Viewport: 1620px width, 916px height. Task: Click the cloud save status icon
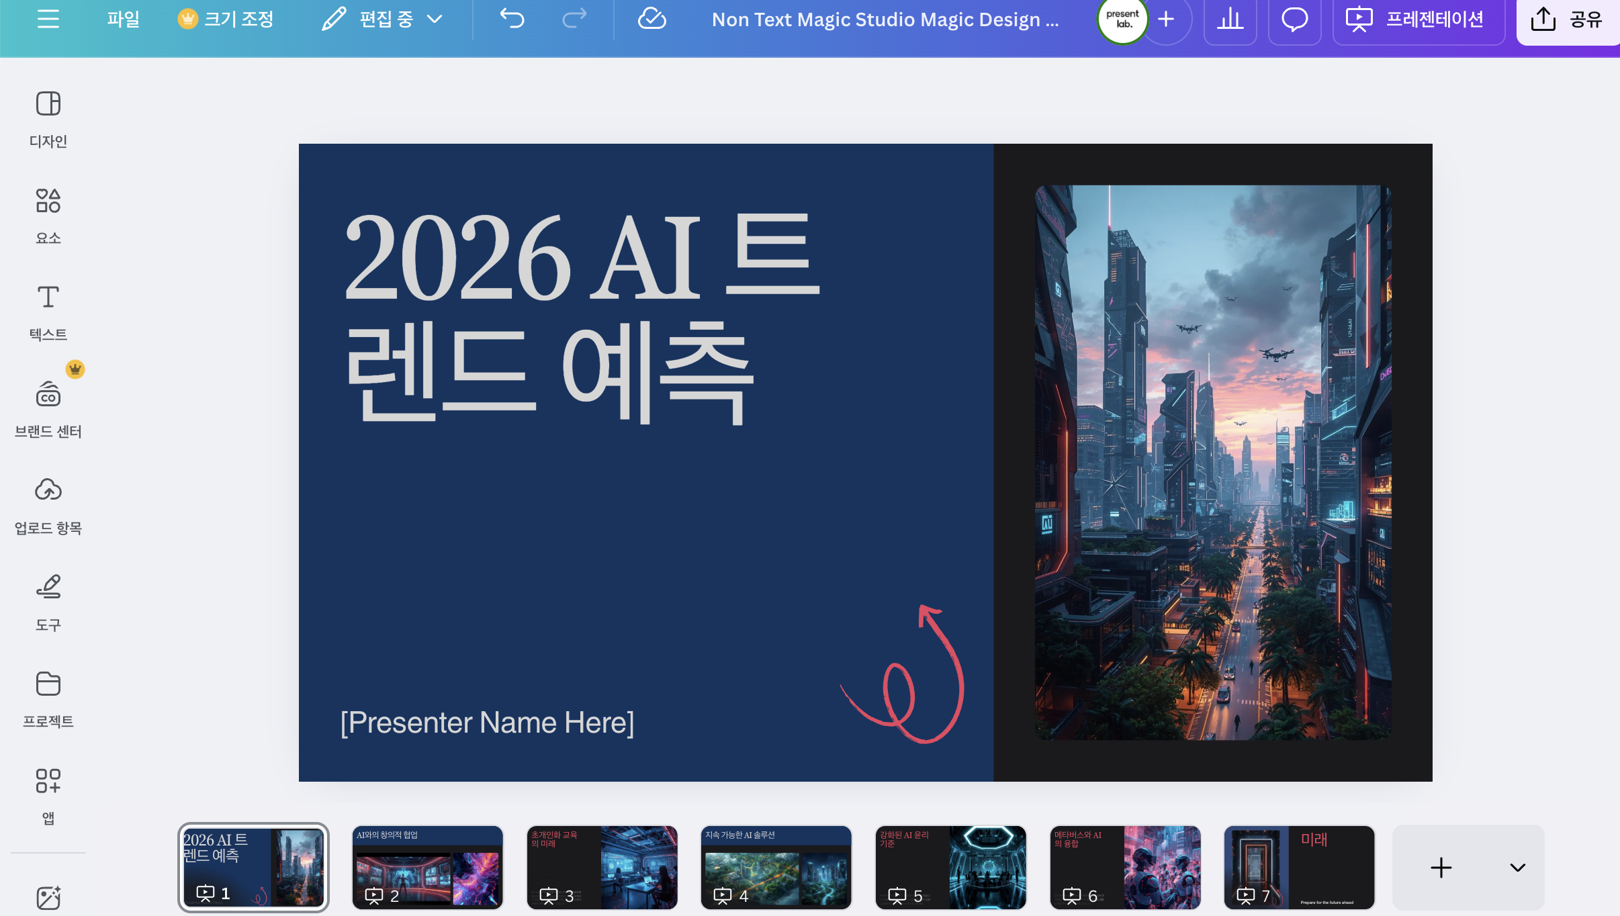pos(651,19)
